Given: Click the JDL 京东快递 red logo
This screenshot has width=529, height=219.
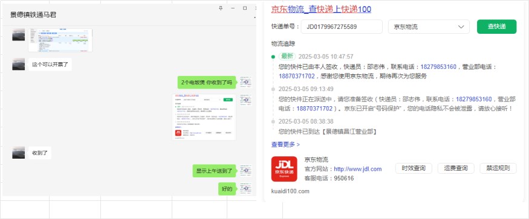Looking at the screenshot, I should pyautogui.click(x=284, y=169).
